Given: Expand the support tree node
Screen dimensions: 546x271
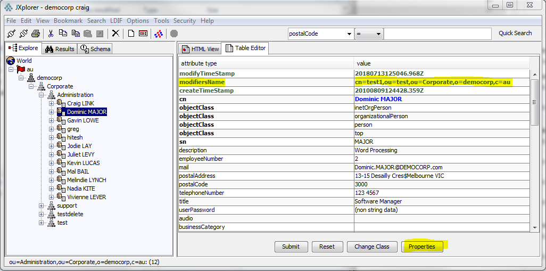Looking at the screenshot, I should pyautogui.click(x=42, y=206).
